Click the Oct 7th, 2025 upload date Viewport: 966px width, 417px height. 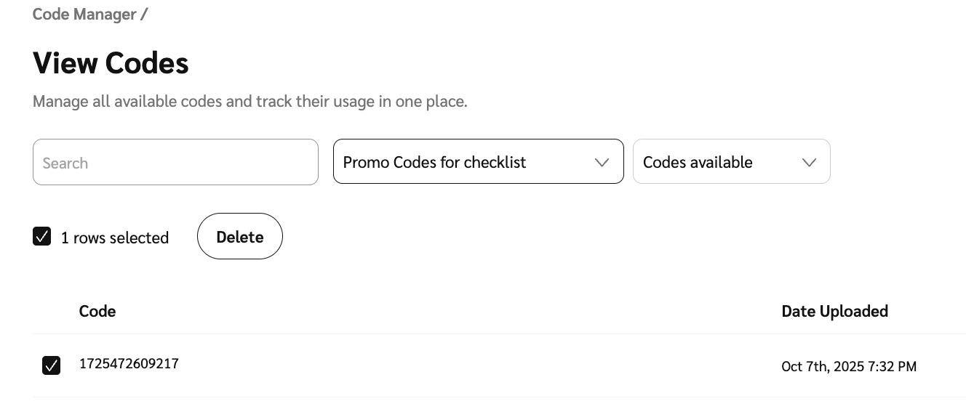click(848, 366)
